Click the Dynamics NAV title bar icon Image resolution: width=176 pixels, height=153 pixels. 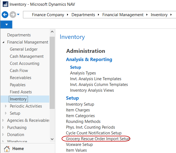click(4, 4)
